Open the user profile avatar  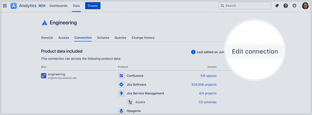tap(305, 6)
